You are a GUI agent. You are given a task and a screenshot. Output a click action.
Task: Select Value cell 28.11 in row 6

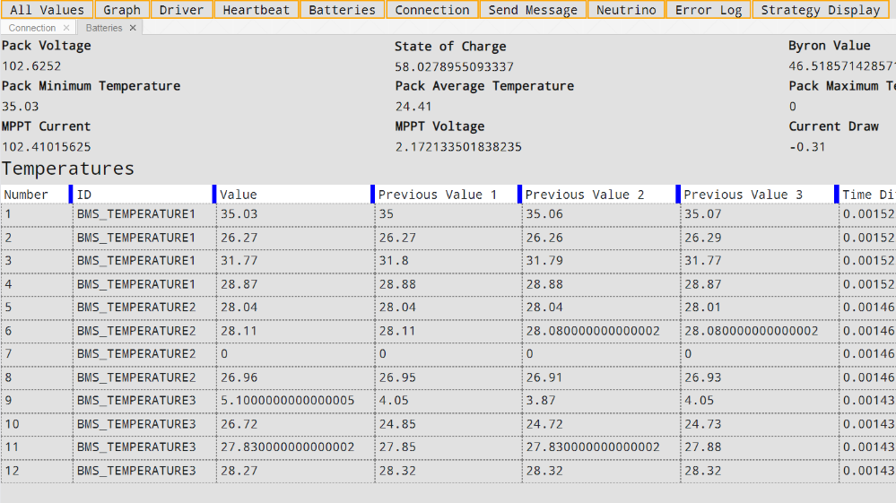click(x=295, y=331)
